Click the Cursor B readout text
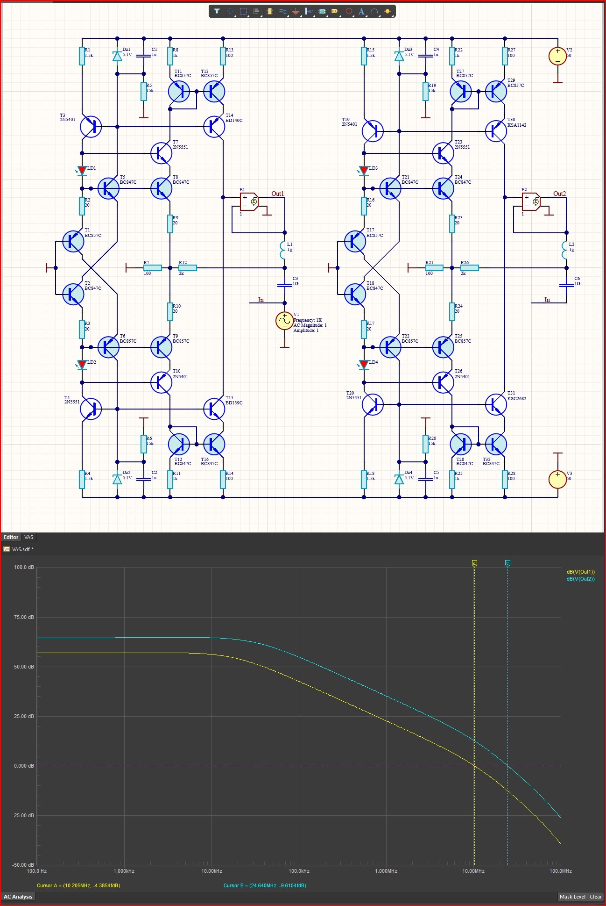This screenshot has height=906, width=606. [x=265, y=885]
